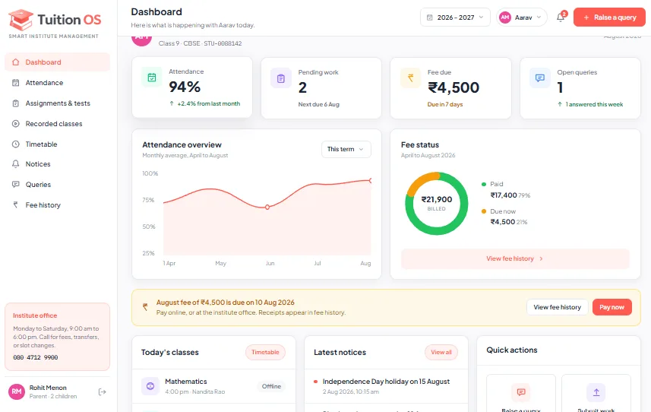Click the Raise a query header button
This screenshot has height=412, width=651.
point(609,17)
